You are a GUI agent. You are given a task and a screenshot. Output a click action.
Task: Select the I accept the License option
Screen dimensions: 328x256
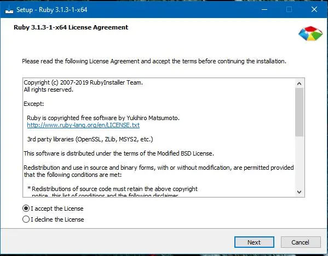(53, 209)
